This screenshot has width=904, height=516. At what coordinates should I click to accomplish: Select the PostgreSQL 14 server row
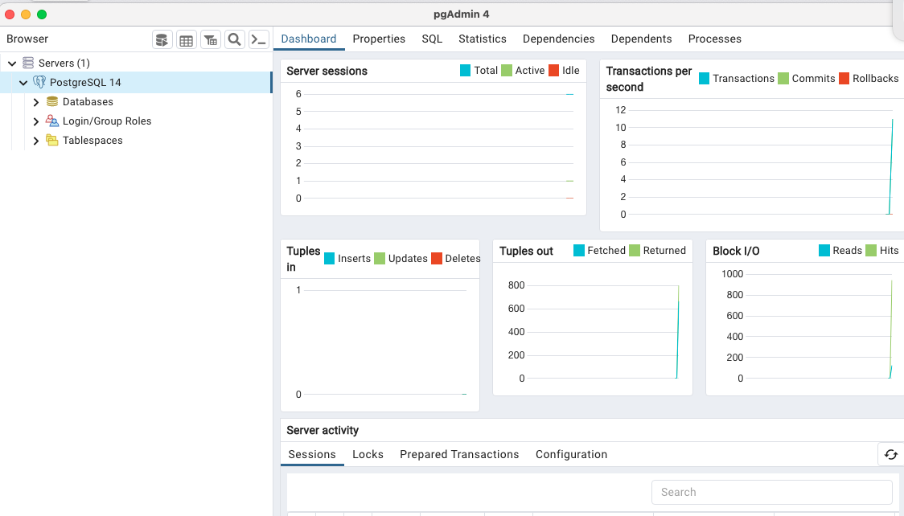point(135,82)
